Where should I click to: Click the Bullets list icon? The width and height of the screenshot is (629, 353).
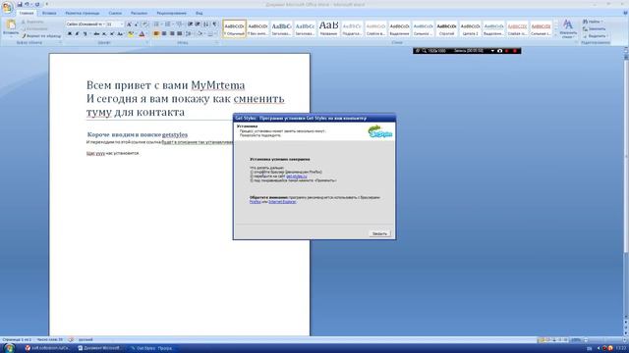[x=157, y=25]
